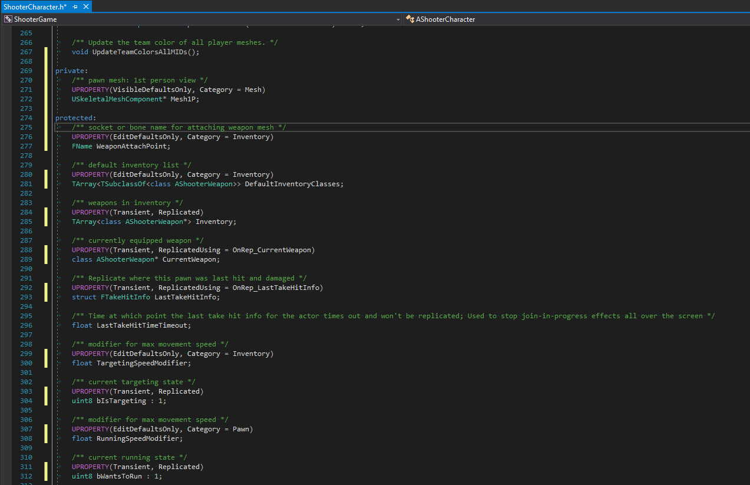Click UPROPERTY with Category = Pawn
The image size is (750, 485).
[x=162, y=429]
